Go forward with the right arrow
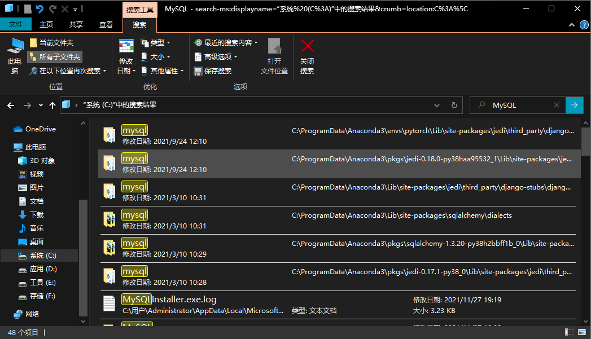 (x=28, y=105)
